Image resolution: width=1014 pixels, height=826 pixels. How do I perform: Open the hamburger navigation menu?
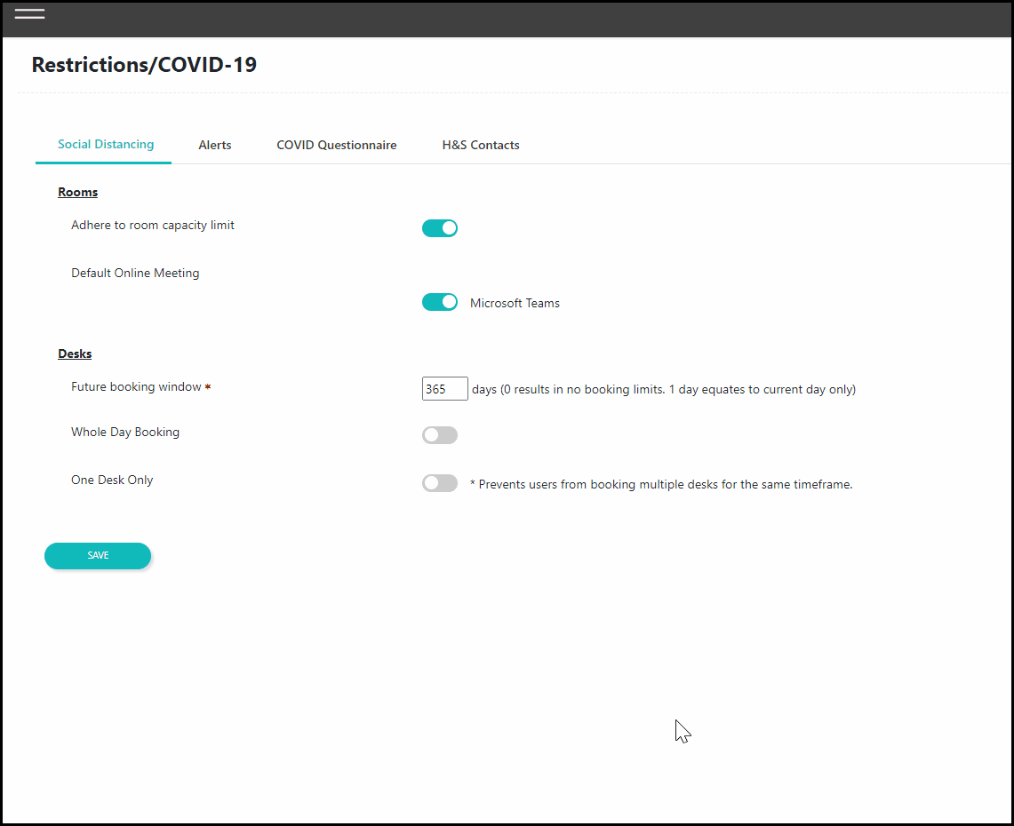coord(29,13)
